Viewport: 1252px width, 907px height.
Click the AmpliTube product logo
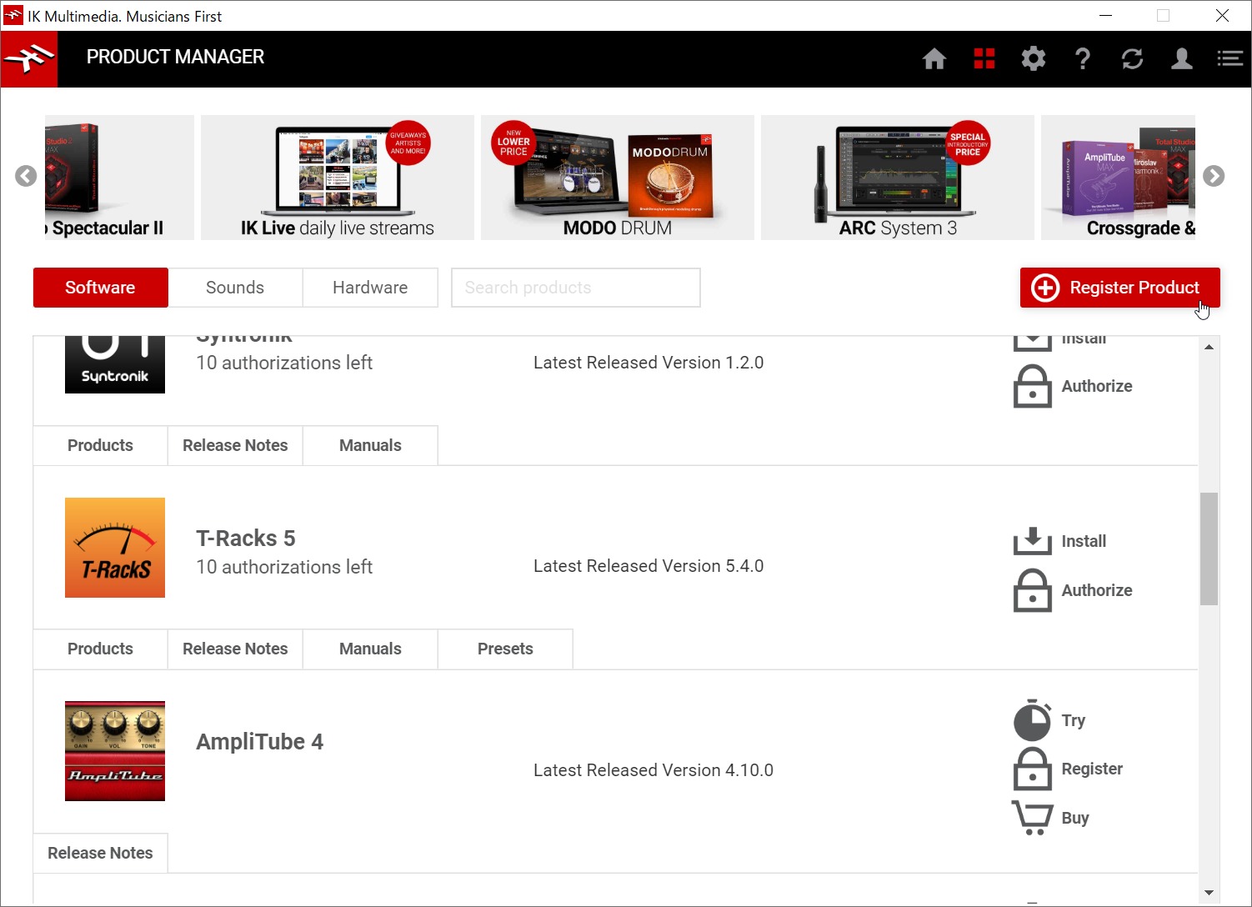(x=115, y=751)
